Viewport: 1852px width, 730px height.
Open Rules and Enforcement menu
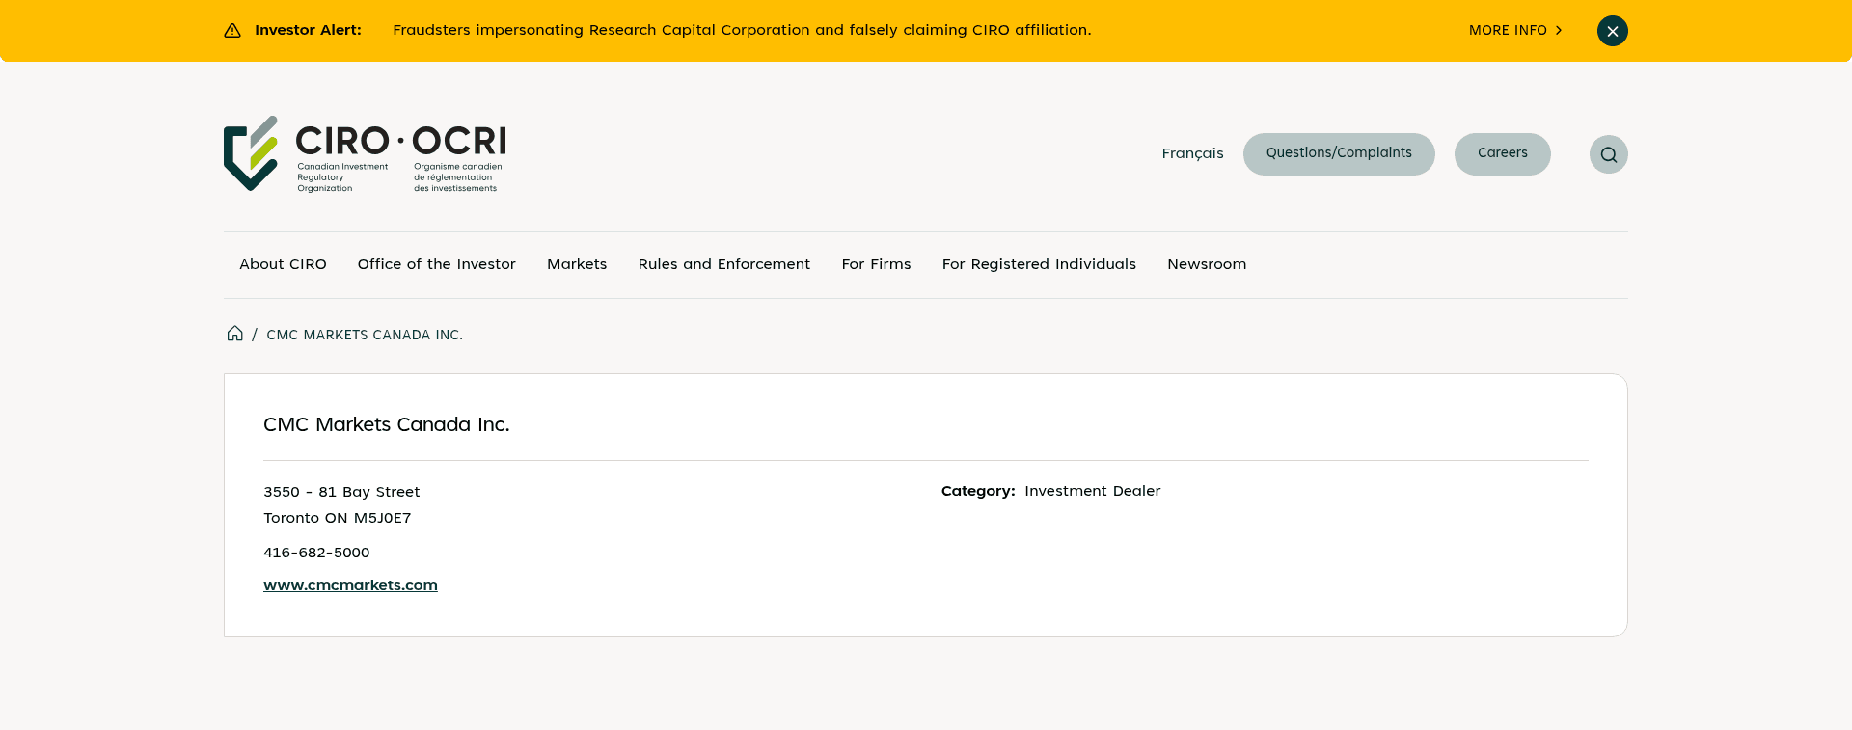pyautogui.click(x=724, y=264)
